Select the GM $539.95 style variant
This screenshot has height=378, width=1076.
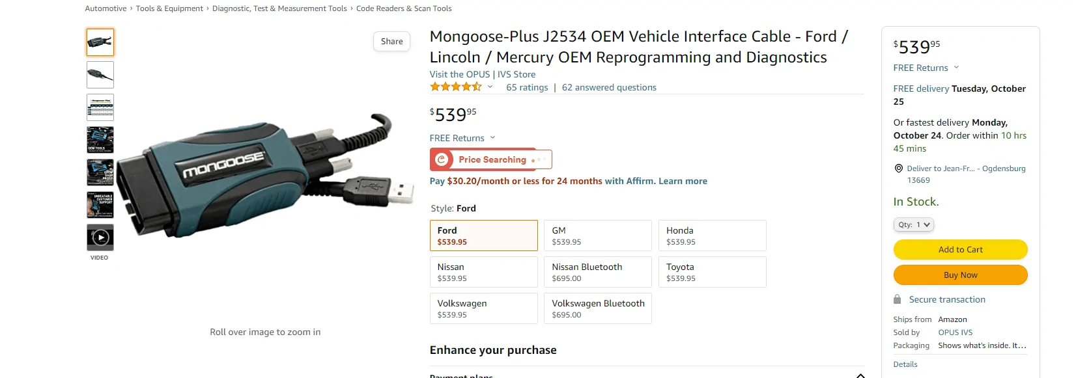(x=597, y=235)
